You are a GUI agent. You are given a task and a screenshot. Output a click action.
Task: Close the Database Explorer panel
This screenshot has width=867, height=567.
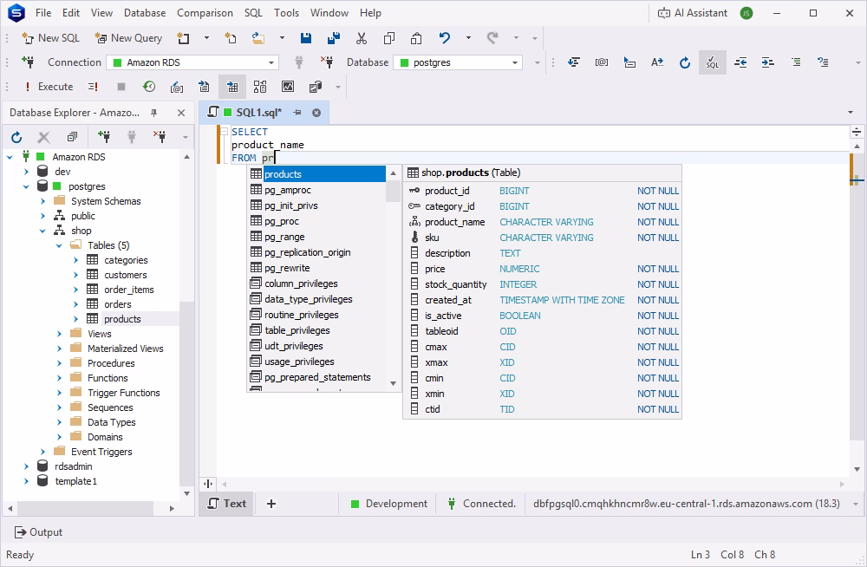click(181, 113)
